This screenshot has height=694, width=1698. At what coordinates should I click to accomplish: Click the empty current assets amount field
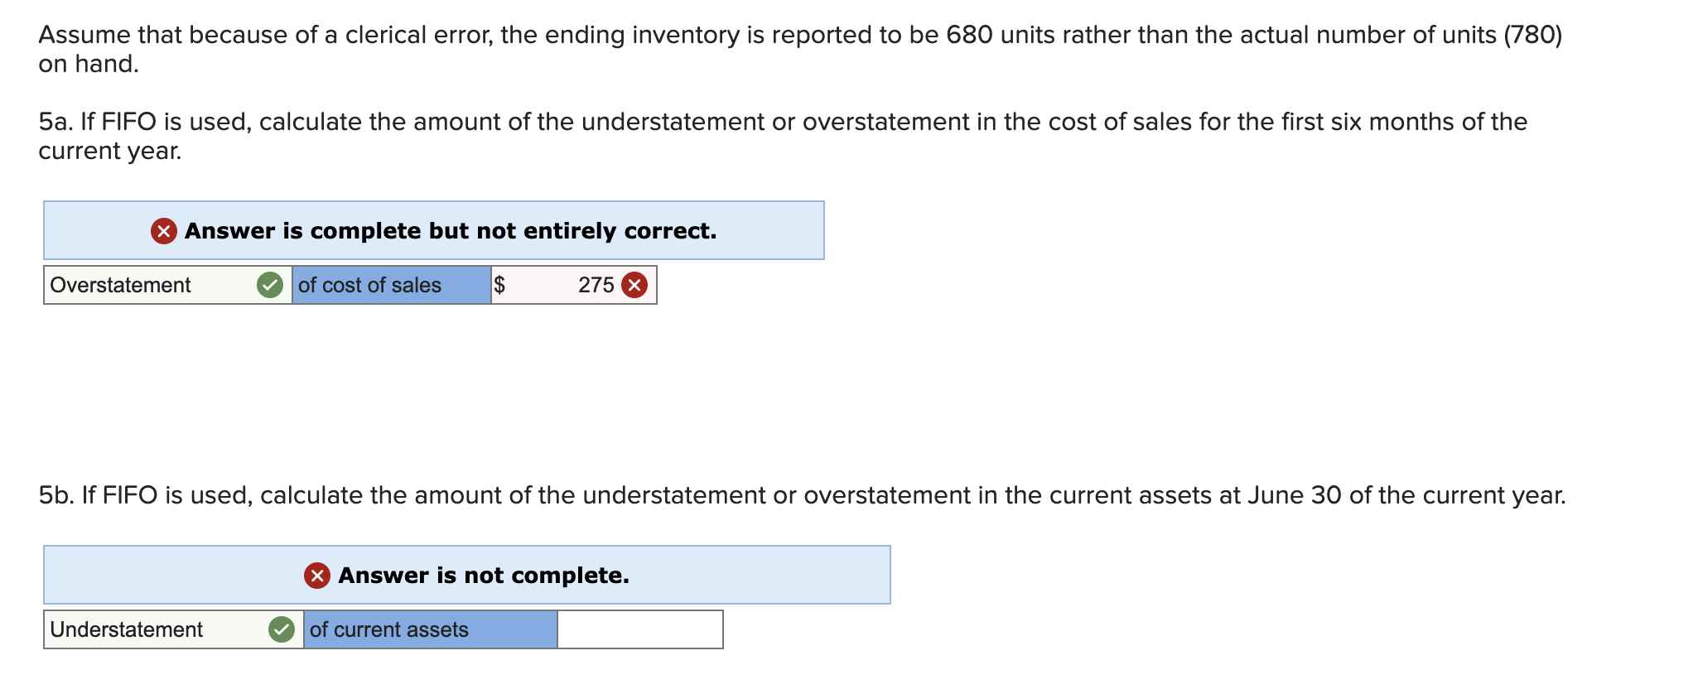point(640,629)
